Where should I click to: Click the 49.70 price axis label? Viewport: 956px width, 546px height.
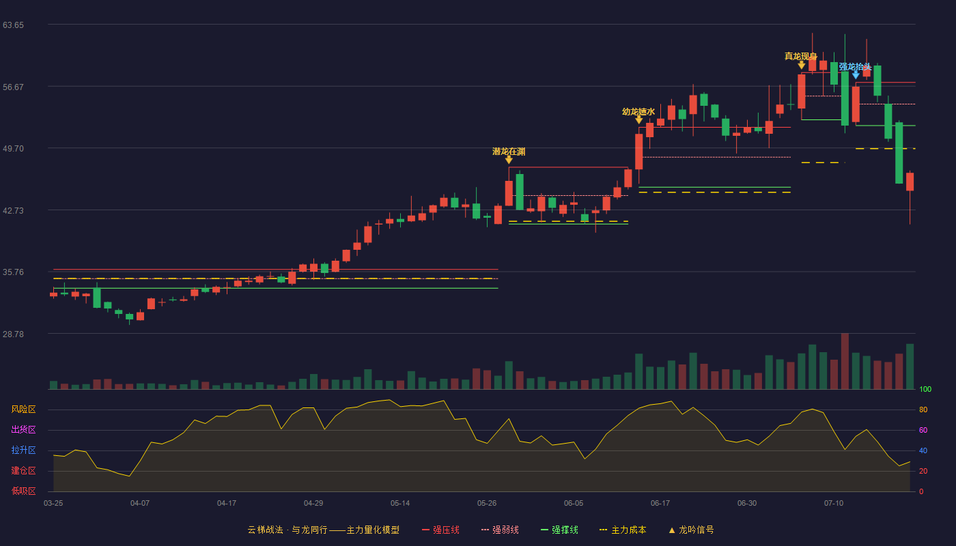point(13,149)
